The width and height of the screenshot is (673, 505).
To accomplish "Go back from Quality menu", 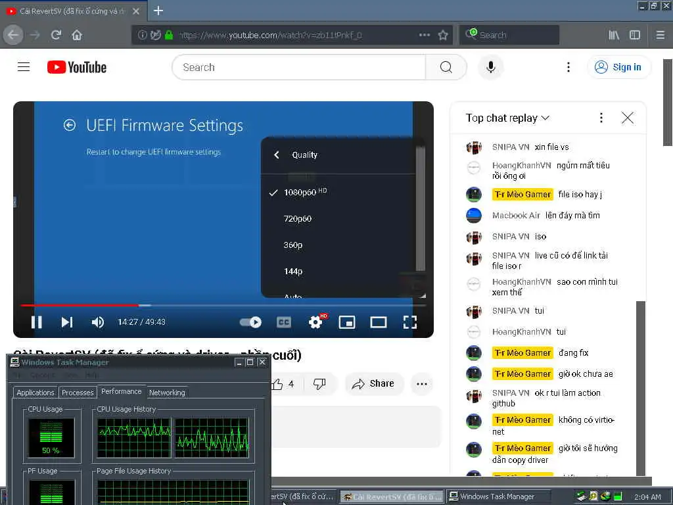I will [x=277, y=155].
